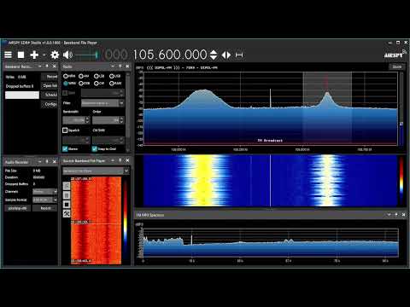Click the Open folder button in Baseband Recorder

(50, 85)
